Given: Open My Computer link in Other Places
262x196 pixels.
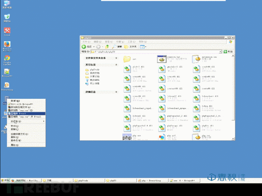Looking at the screenshot, I should coord(93,80).
